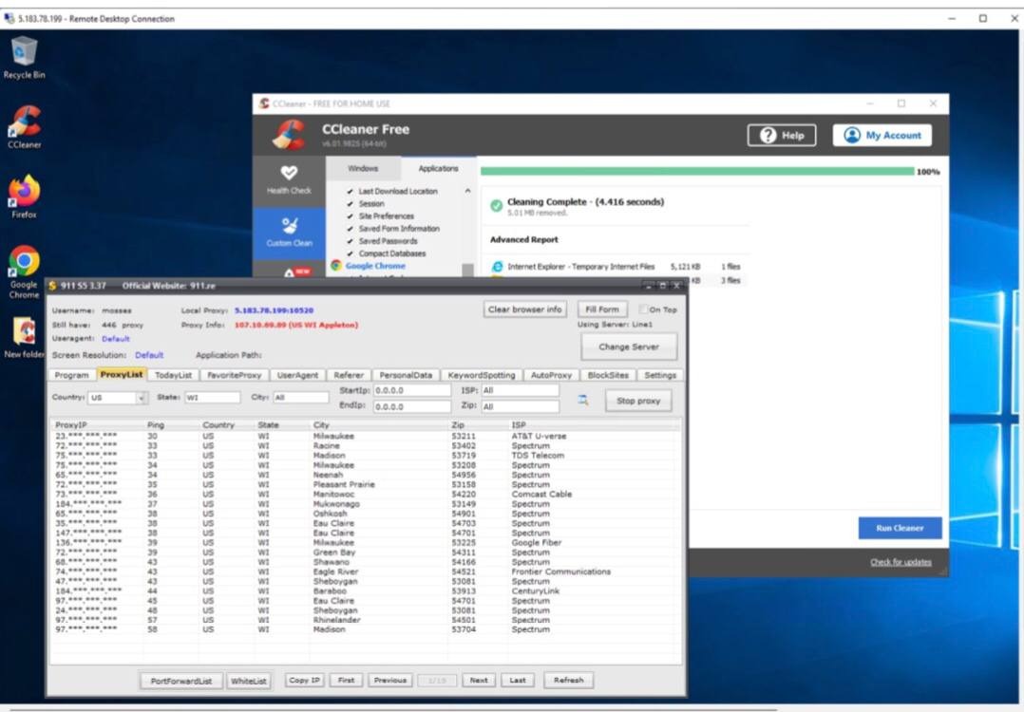Image resolution: width=1024 pixels, height=712 pixels.
Task: Click the Default Screen Resolution link
Action: [x=149, y=355]
